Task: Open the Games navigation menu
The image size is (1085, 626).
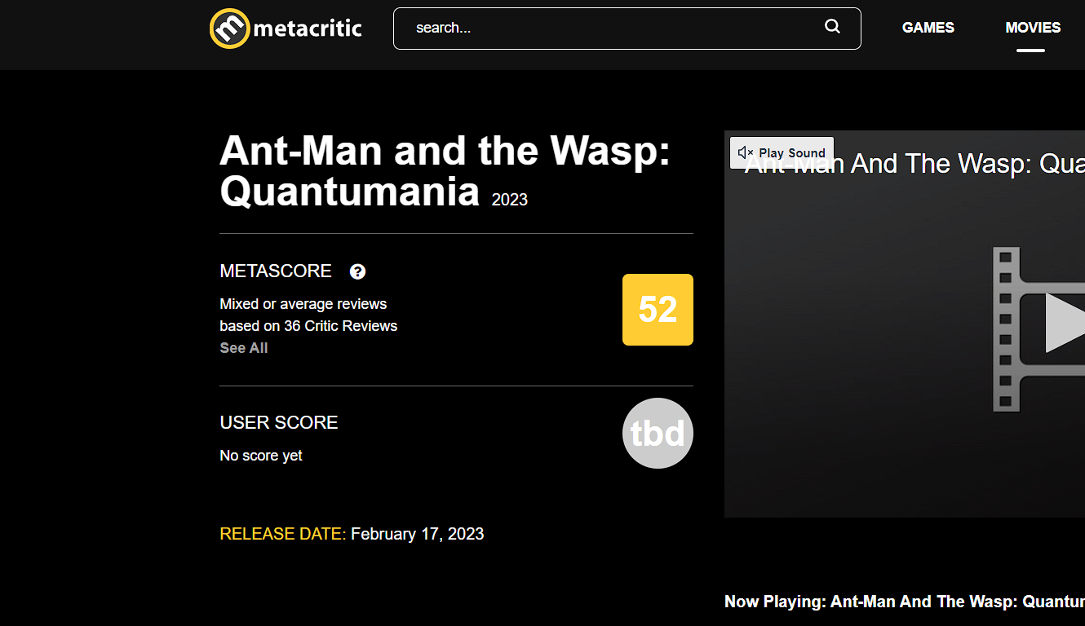Action: [x=928, y=28]
